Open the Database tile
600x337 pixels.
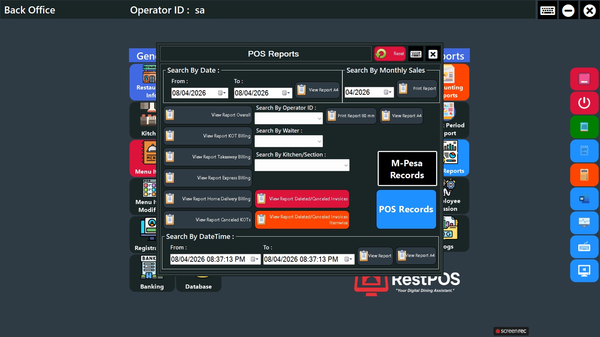[198, 284]
